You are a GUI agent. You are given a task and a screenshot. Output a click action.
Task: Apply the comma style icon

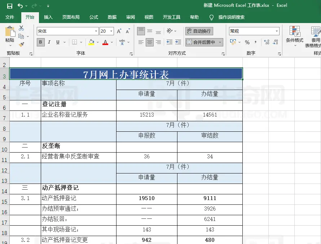click(x=255, y=42)
